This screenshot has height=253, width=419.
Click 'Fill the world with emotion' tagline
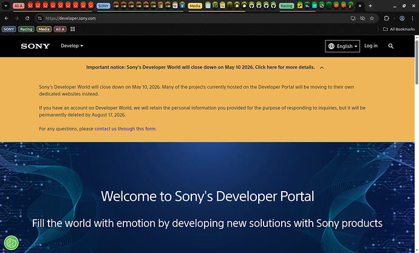[x=207, y=223]
